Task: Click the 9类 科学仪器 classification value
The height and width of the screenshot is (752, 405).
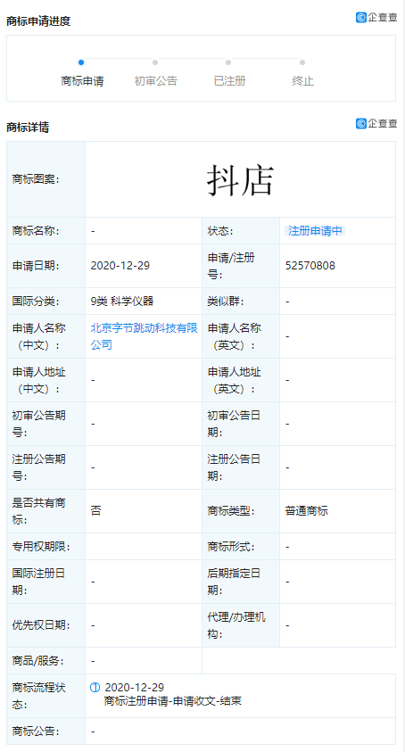Action: pyautogui.click(x=122, y=302)
